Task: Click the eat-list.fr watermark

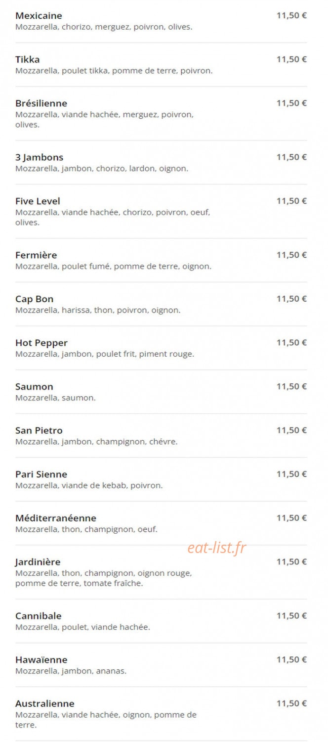Action: 217,548
